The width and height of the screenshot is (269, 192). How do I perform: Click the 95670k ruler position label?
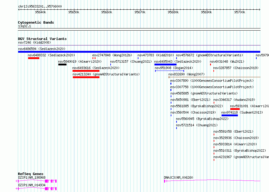[140, 12]
